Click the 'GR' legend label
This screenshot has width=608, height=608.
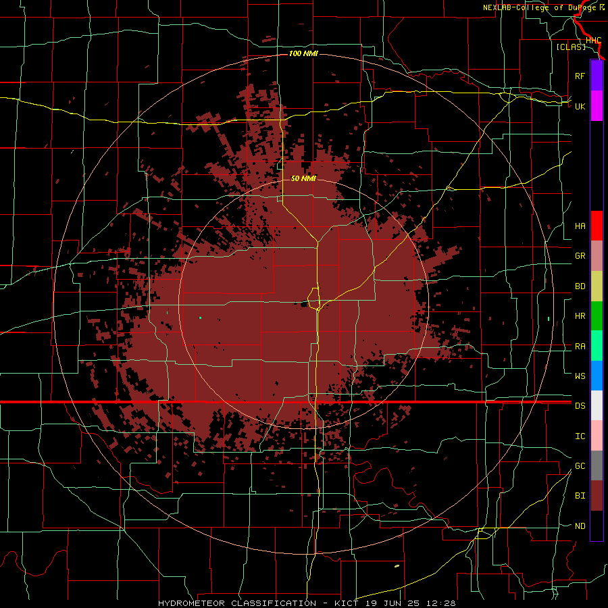click(580, 256)
